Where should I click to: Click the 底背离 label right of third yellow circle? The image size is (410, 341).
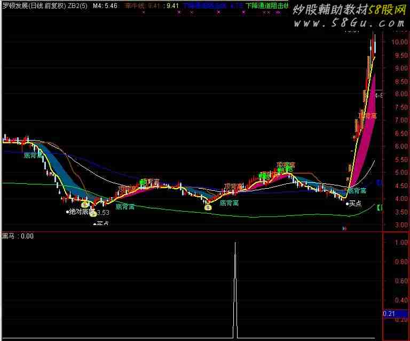click(230, 203)
